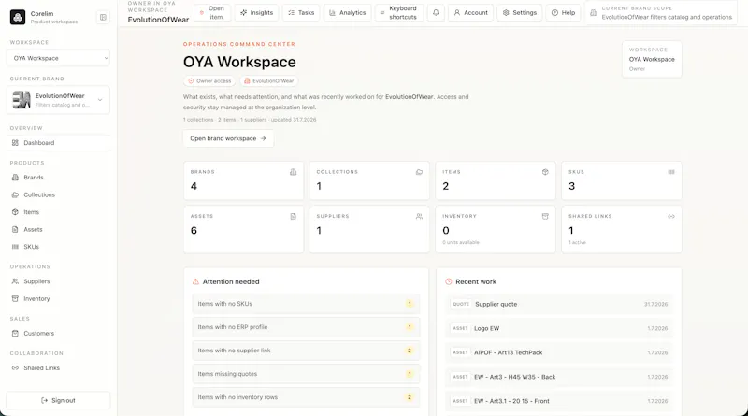Open the Supplier quote recent item
Image resolution: width=748 pixels, height=416 pixels.
tap(558, 304)
